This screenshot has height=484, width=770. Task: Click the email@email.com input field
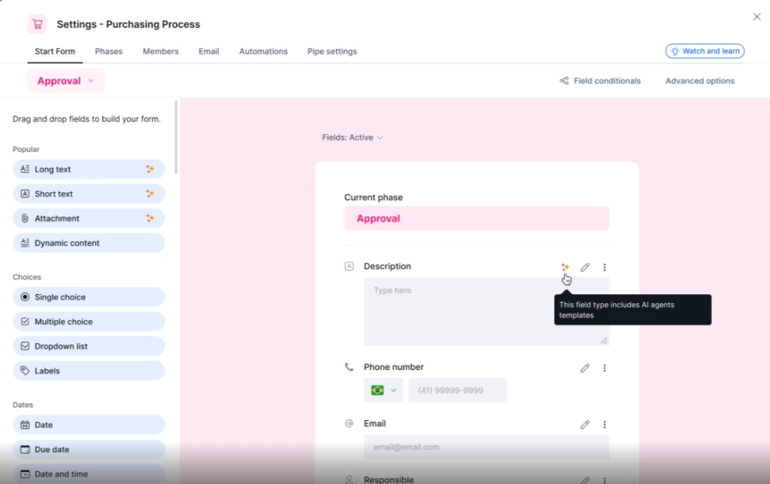click(x=486, y=447)
